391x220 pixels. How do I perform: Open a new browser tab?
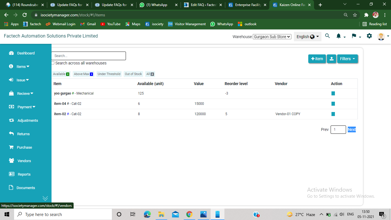point(320,5)
